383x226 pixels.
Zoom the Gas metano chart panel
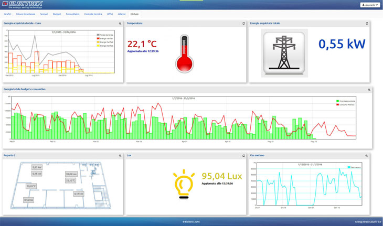click(x=367, y=156)
